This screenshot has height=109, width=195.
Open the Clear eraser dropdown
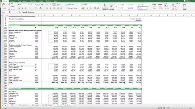175,9
